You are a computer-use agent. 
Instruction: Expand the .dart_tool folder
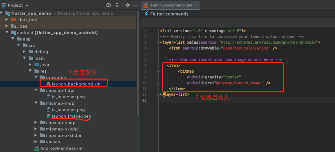coord(7,20)
